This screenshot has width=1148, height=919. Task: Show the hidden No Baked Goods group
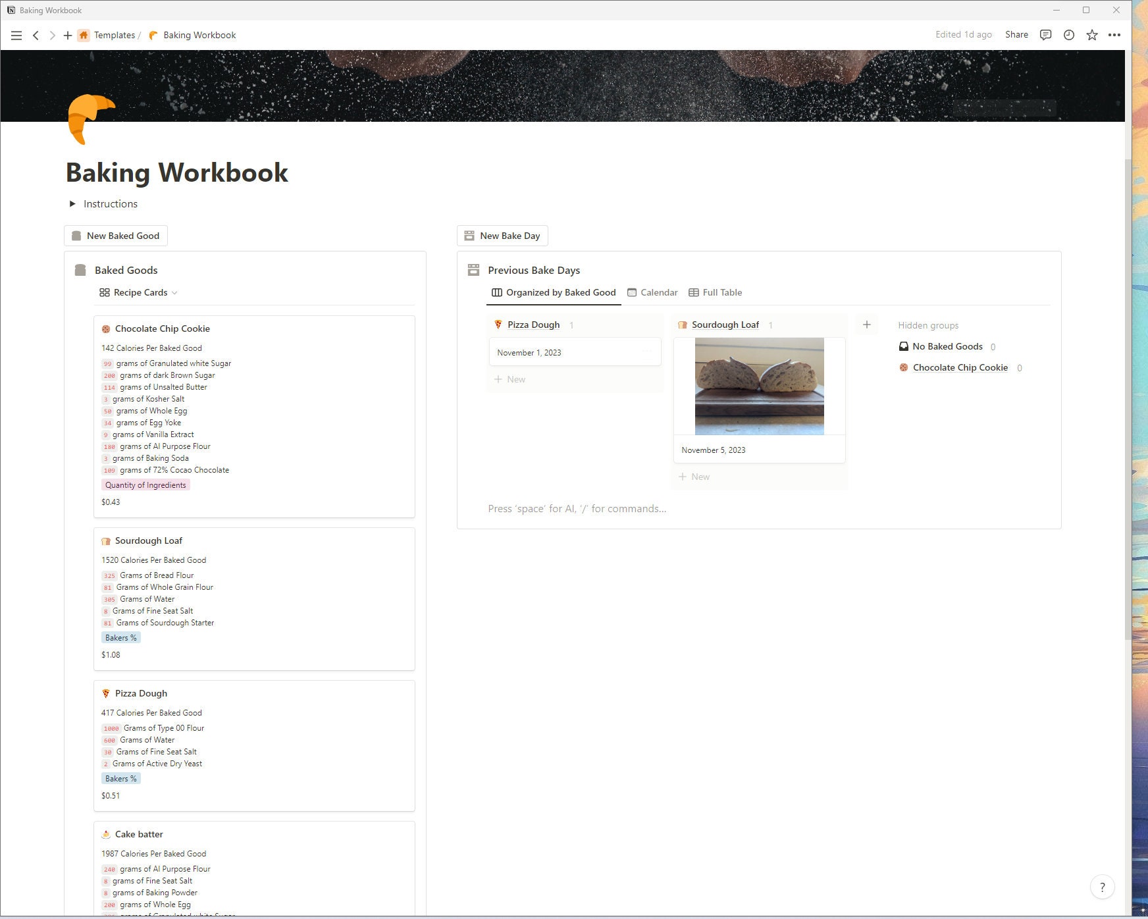(948, 346)
